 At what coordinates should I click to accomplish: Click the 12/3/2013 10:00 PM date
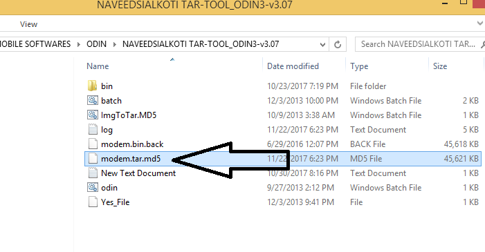click(x=302, y=101)
